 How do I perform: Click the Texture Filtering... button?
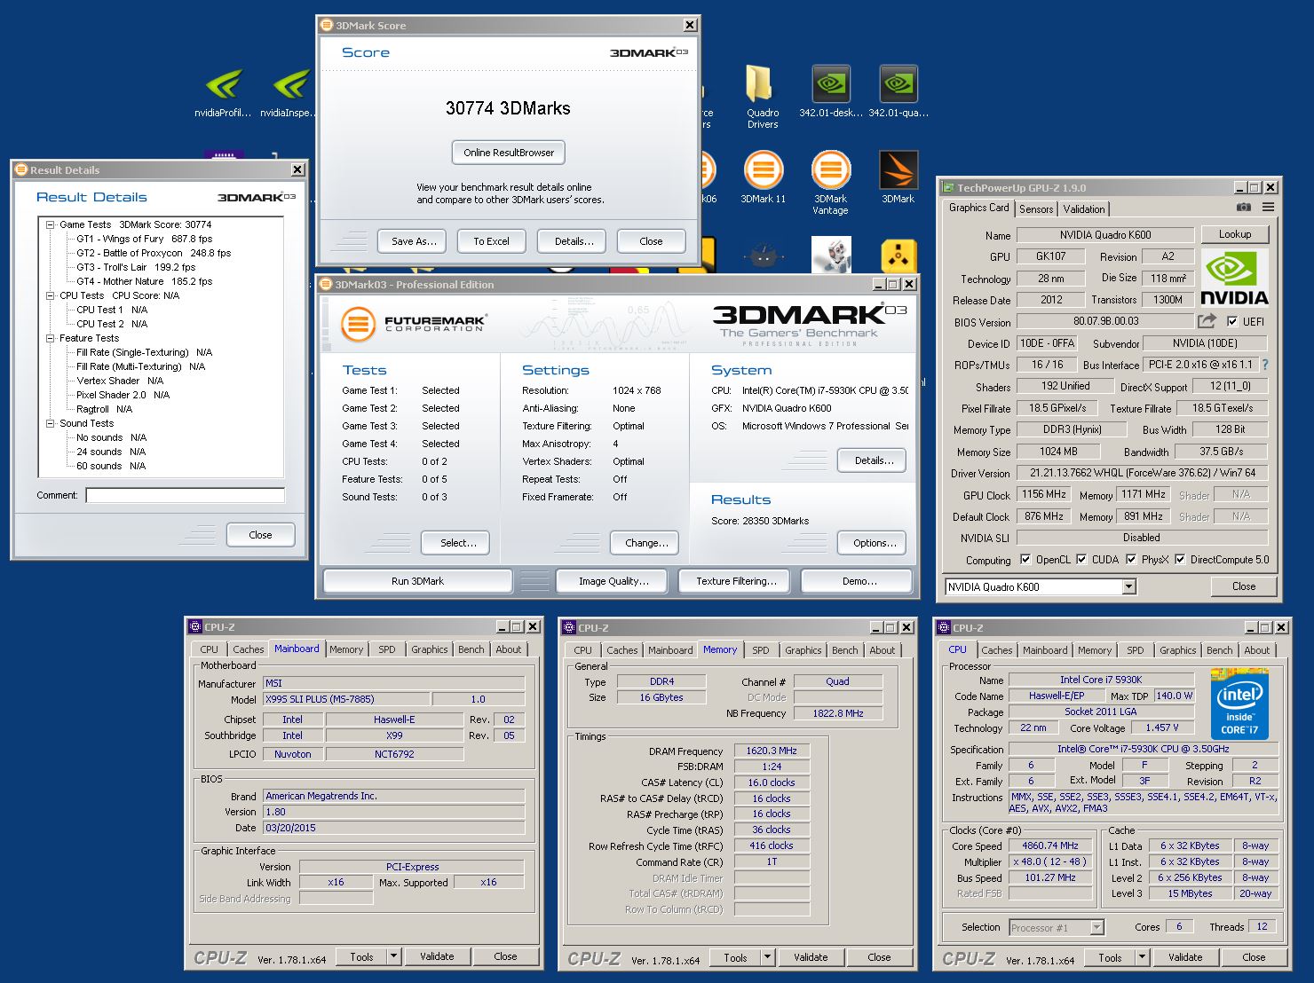coord(736,581)
